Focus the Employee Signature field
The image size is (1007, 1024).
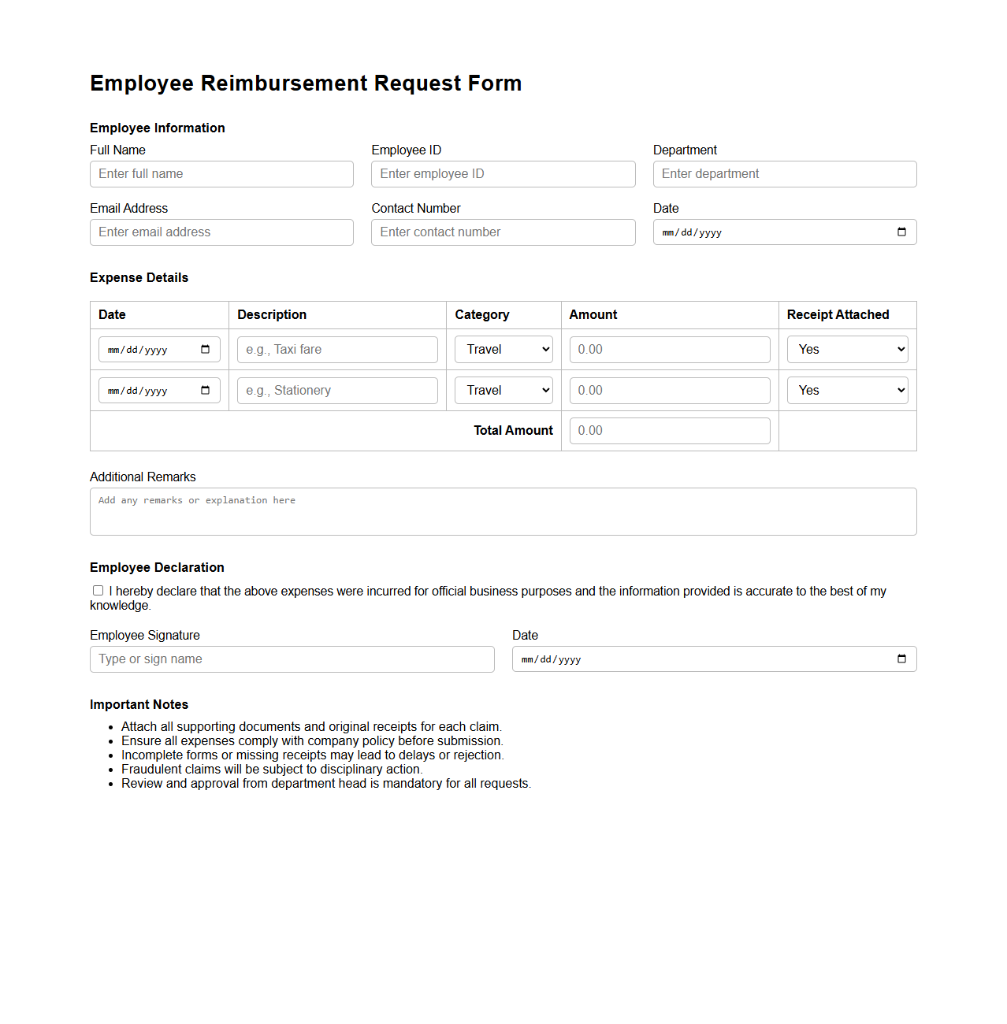point(292,659)
